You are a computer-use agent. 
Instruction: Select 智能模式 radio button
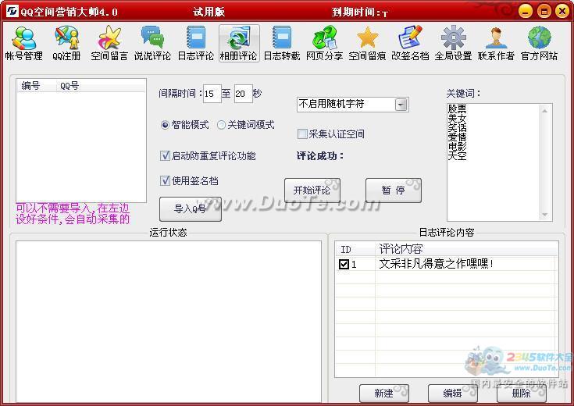coord(165,125)
